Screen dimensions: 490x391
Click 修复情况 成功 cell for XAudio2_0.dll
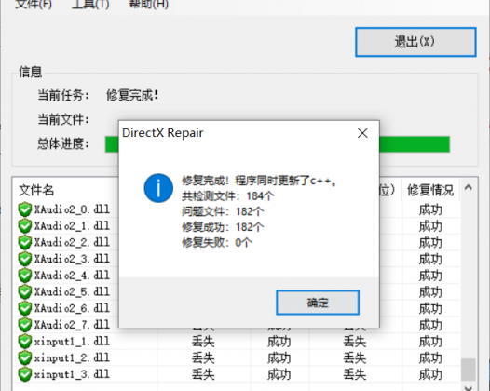[x=430, y=209]
